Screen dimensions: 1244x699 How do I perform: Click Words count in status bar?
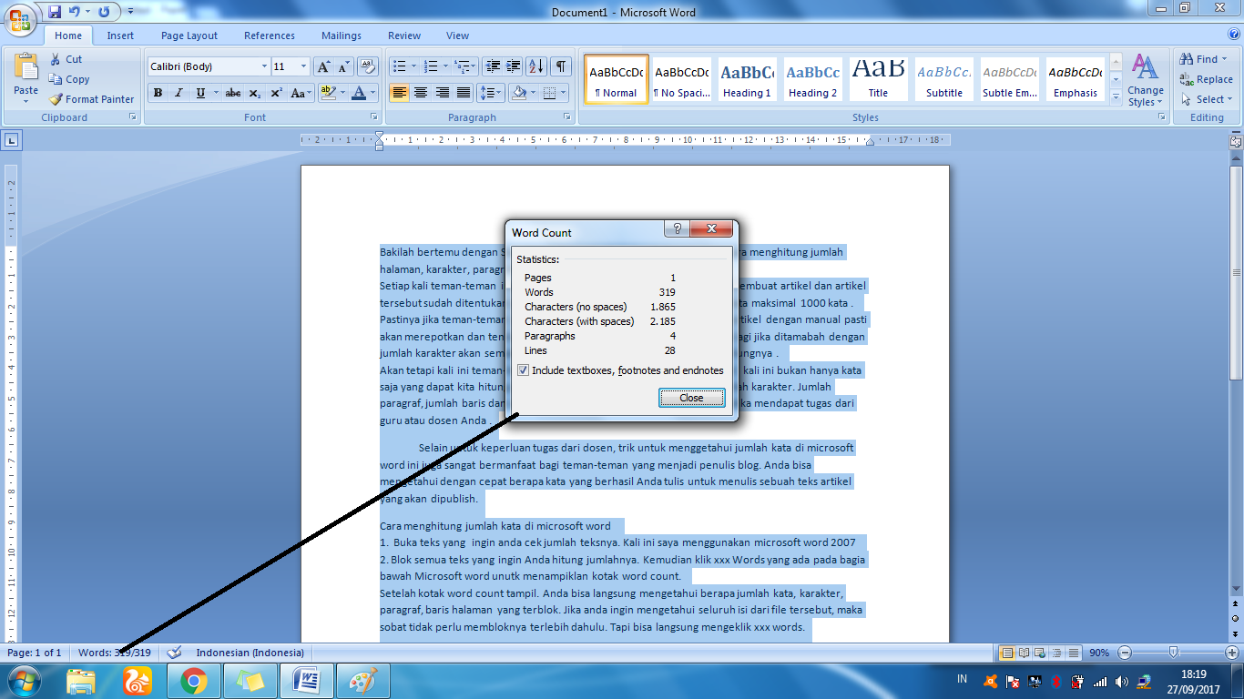[x=115, y=653]
